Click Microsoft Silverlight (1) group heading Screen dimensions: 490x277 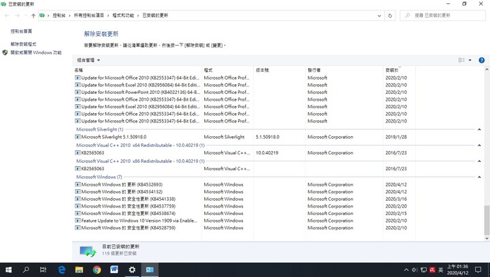point(99,129)
